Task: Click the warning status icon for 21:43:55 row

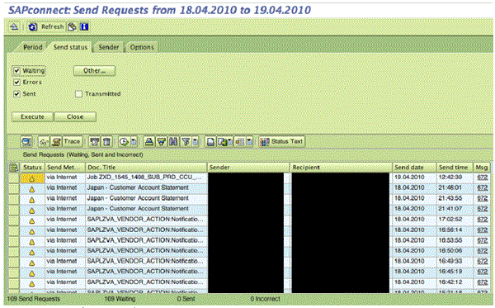Action: 32,200
